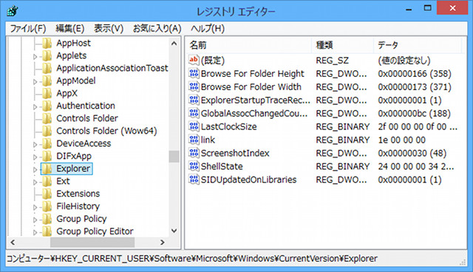Open the ヘルプ(H) menu
The width and height of the screenshot is (473, 272).
click(208, 29)
